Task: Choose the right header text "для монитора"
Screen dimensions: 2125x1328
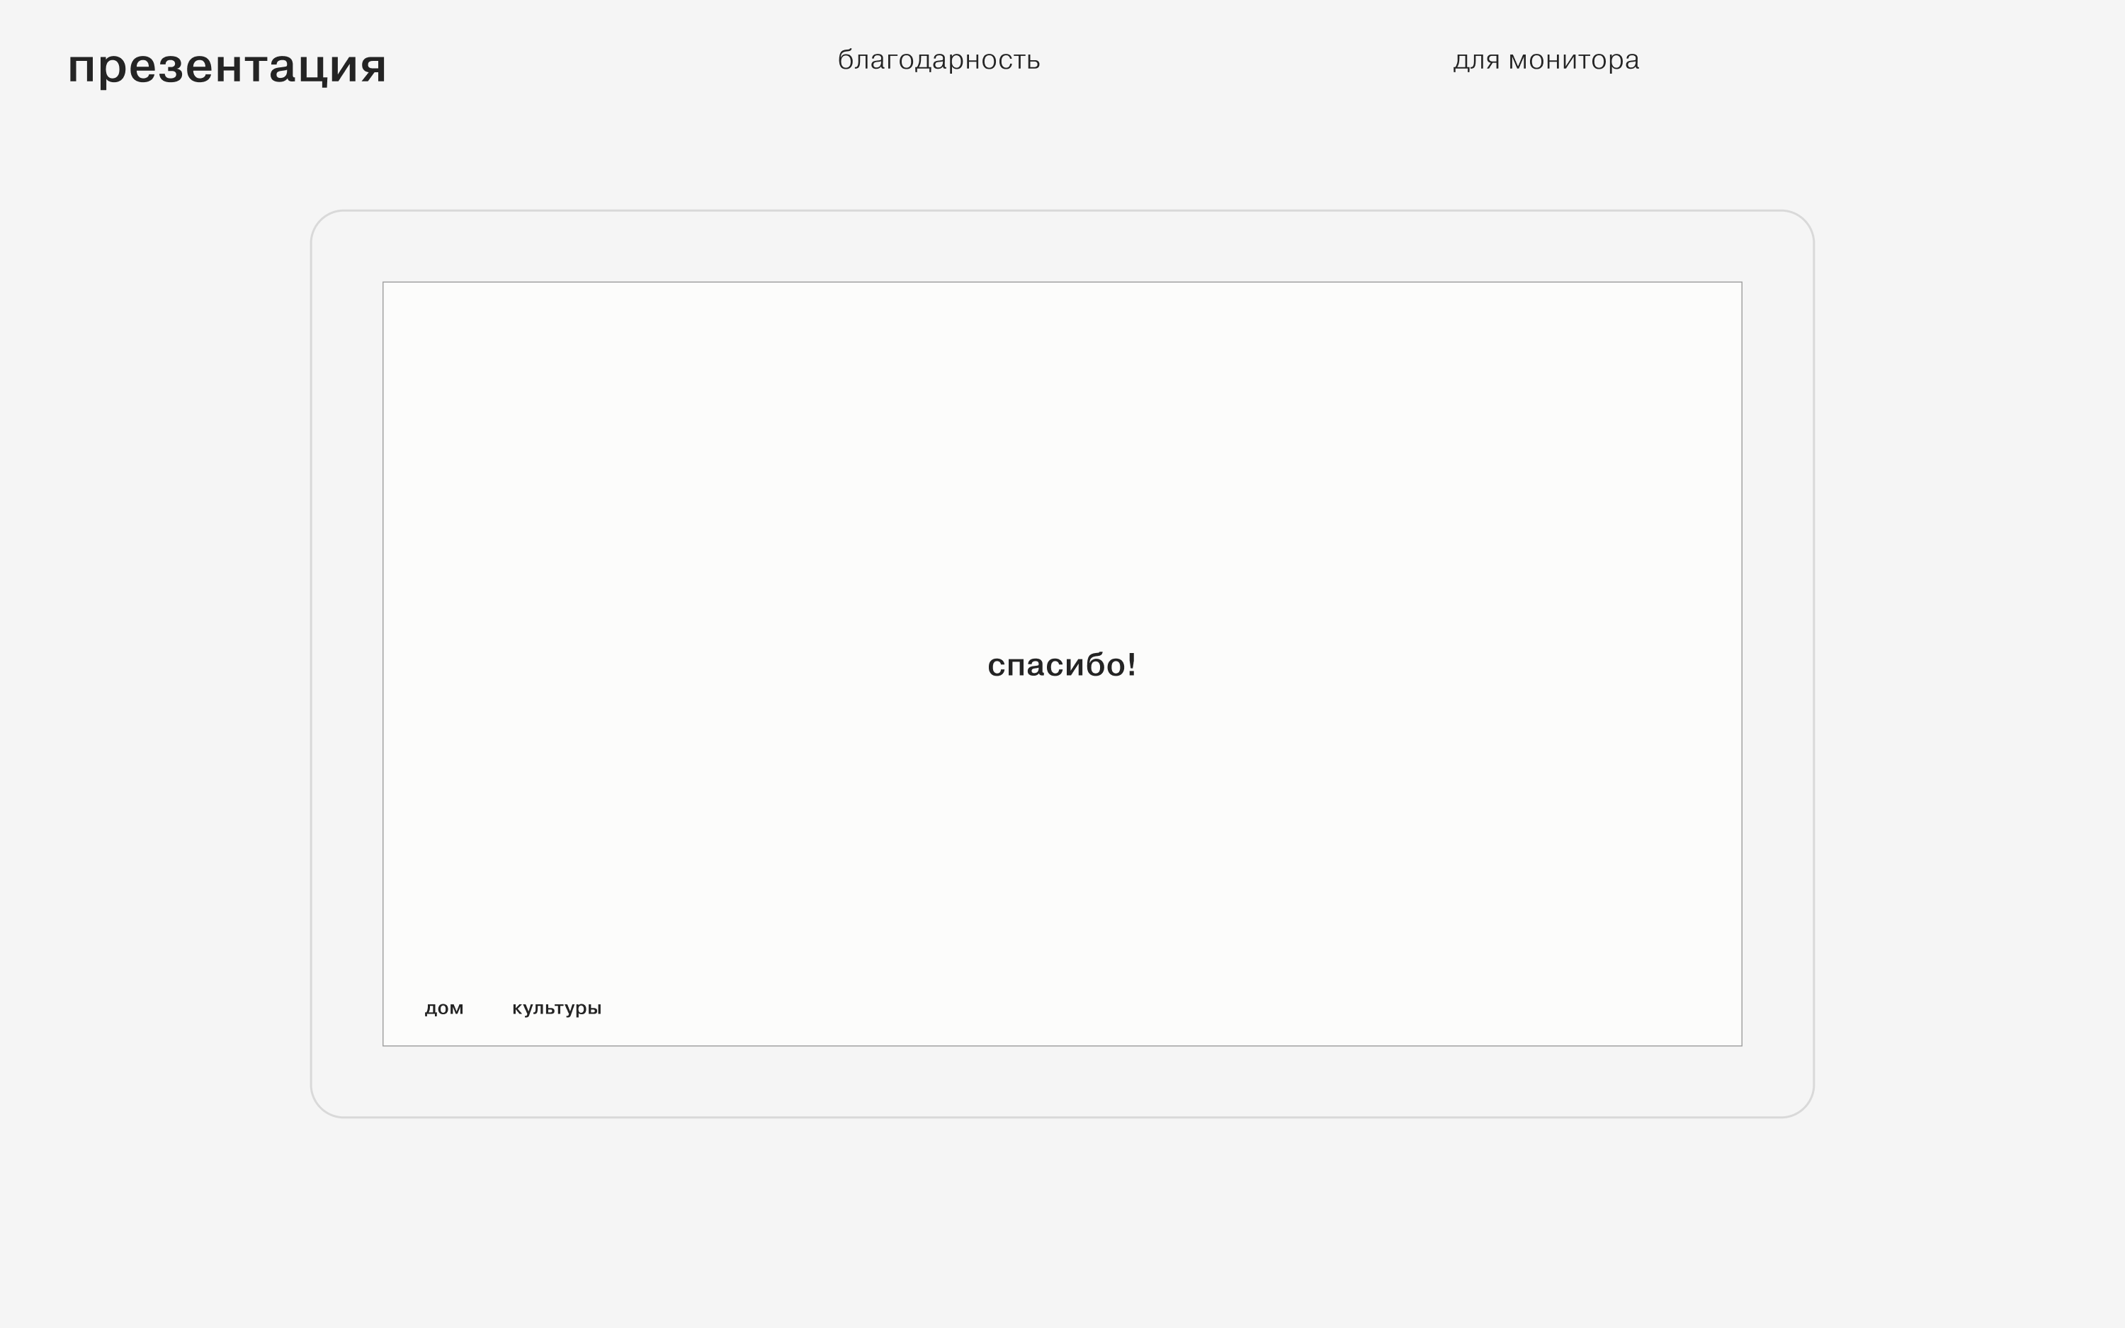Action: coord(1546,59)
